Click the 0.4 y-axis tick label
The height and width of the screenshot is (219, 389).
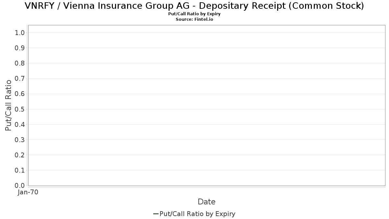point(20,124)
